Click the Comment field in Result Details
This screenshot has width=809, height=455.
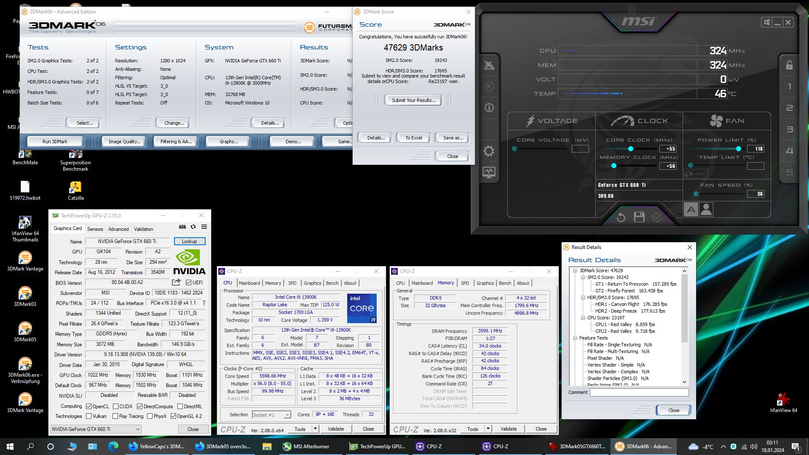[639, 393]
